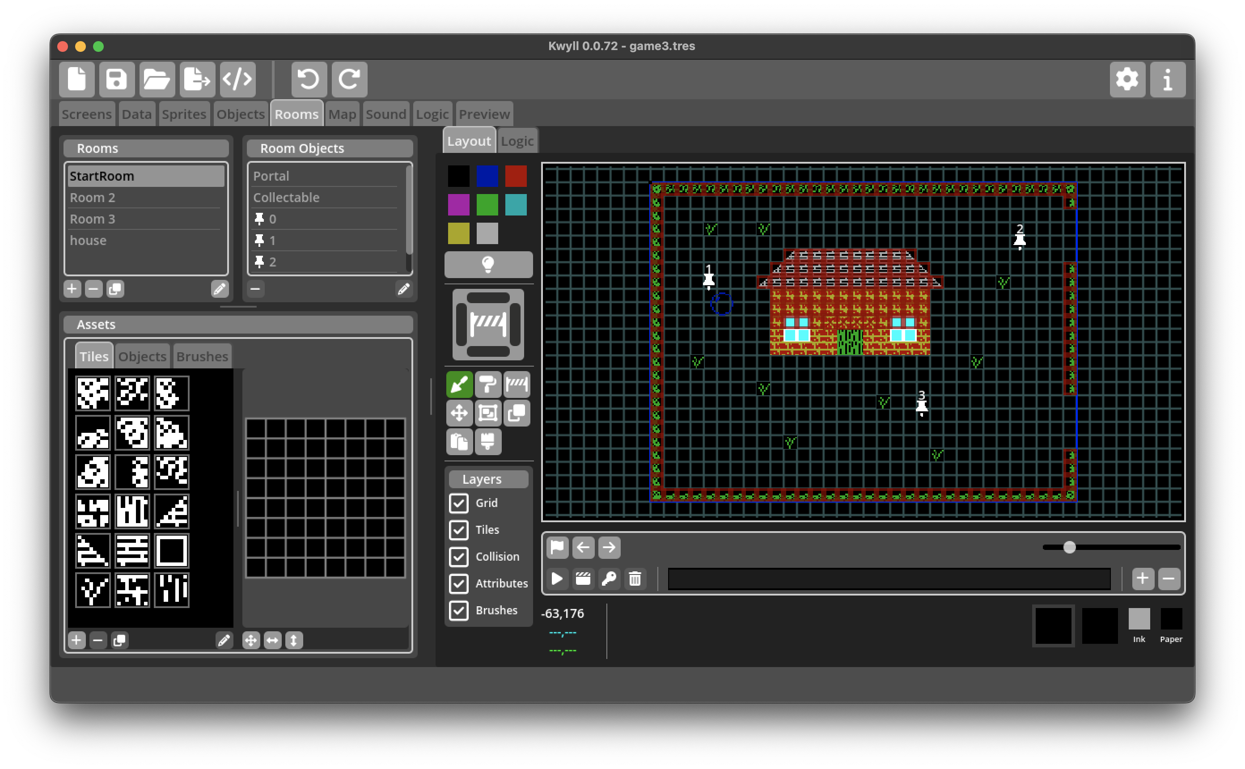1245x769 pixels.
Task: Click the zoom slider handle
Action: [x=1070, y=547]
